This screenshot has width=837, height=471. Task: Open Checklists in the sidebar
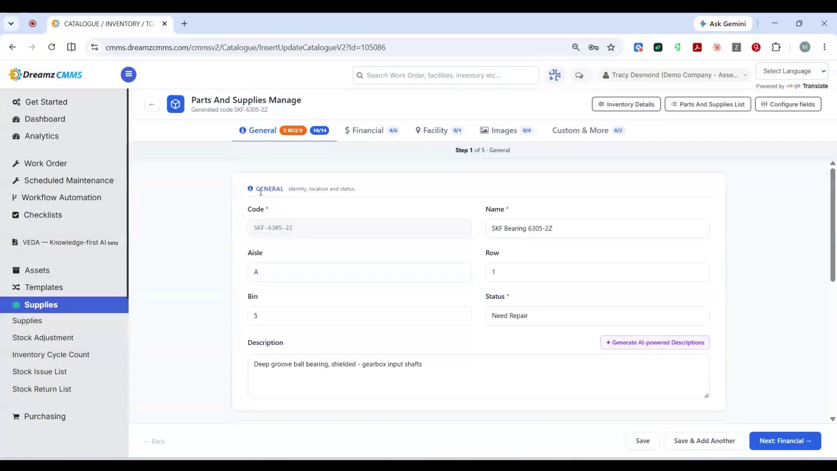[43, 215]
